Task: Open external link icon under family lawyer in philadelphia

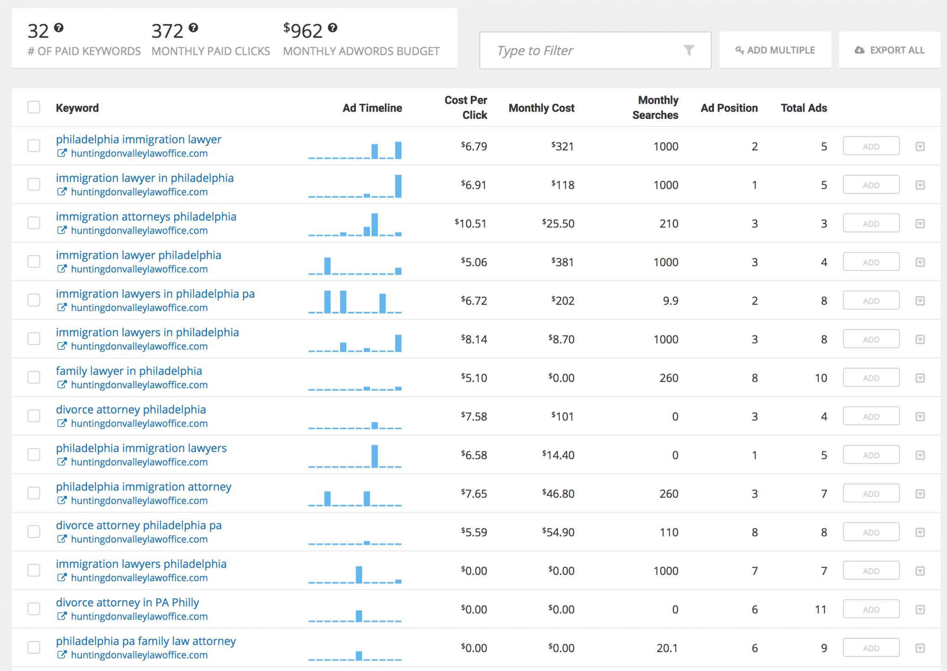Action: click(x=61, y=385)
